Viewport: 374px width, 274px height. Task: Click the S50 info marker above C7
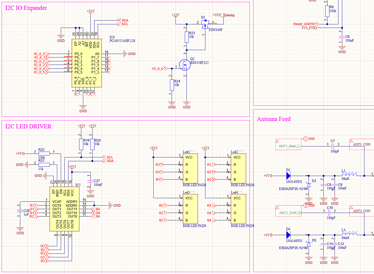(309, 139)
